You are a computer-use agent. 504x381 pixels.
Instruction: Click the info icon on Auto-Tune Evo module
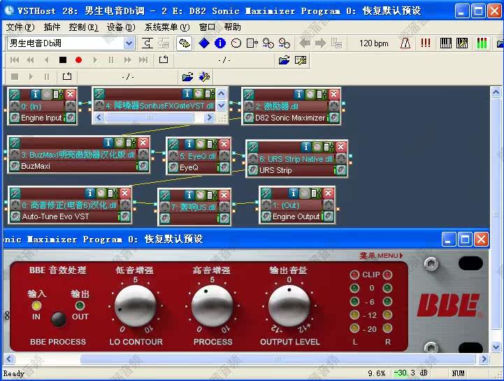tap(89, 193)
